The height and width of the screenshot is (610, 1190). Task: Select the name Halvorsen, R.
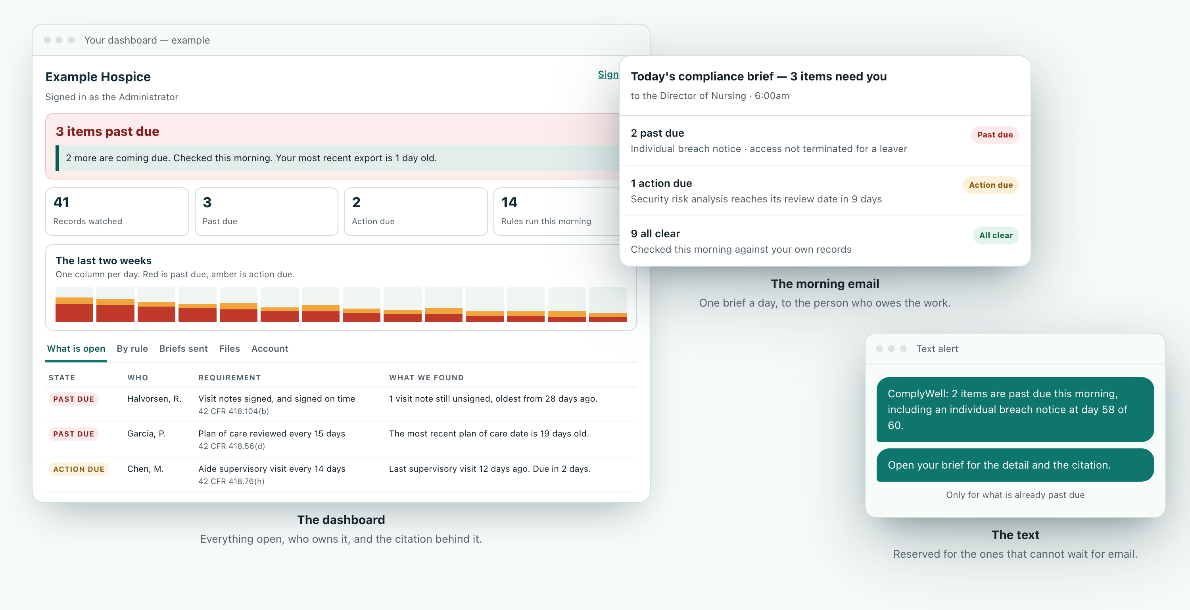[154, 398]
